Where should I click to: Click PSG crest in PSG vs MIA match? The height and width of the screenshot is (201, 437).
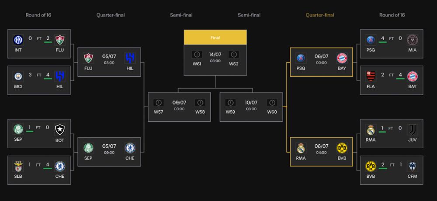coord(371,40)
